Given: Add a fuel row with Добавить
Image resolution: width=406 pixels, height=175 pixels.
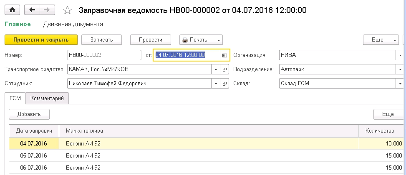Looking at the screenshot, I should 29,114.
